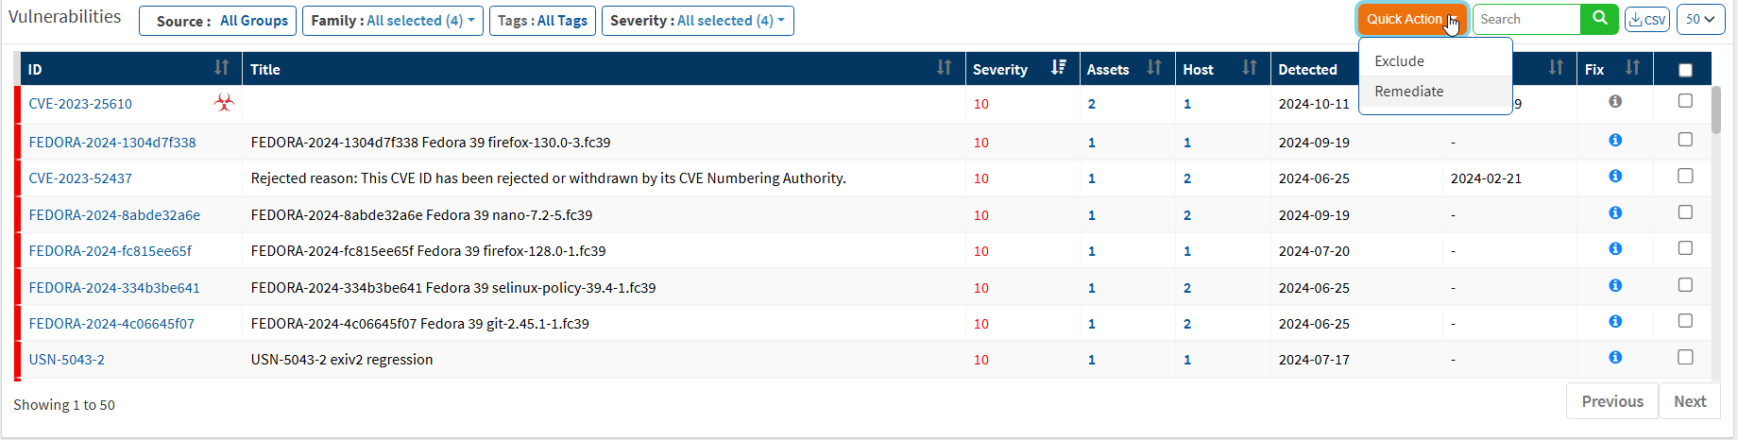Image resolution: width=1738 pixels, height=440 pixels.
Task: Click the green search magnifier button
Action: (x=1599, y=19)
